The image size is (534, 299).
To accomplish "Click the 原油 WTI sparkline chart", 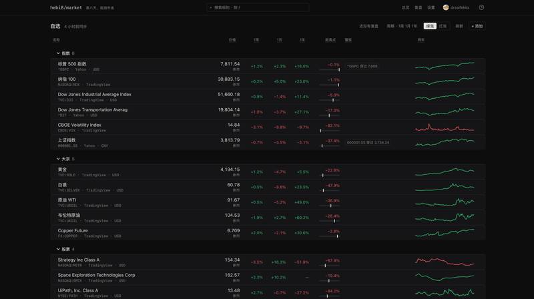I will pos(445,202).
